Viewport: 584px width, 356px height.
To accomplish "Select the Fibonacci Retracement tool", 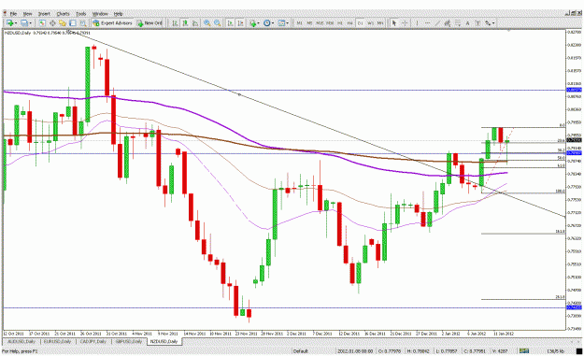I will (x=458, y=23).
